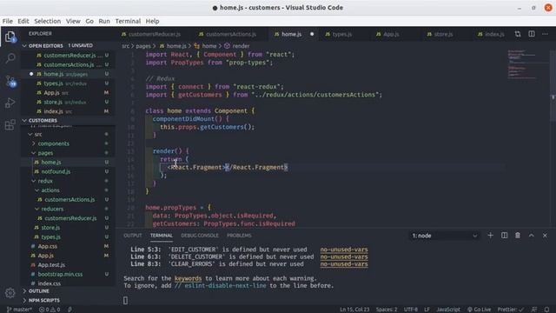
Task: Switch to store.js editor tab
Action: tap(443, 34)
